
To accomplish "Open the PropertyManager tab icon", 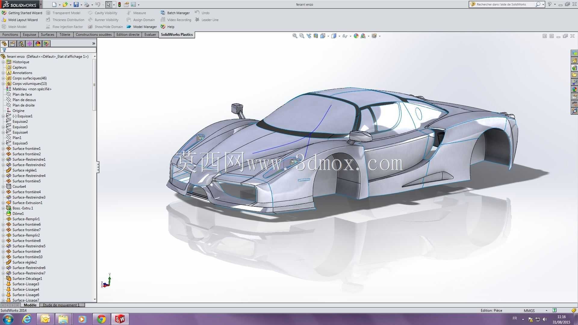I will coord(13,44).
